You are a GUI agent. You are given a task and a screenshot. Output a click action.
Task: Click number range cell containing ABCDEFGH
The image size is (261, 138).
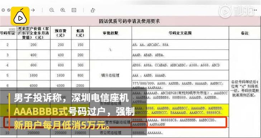[x=180, y=97]
